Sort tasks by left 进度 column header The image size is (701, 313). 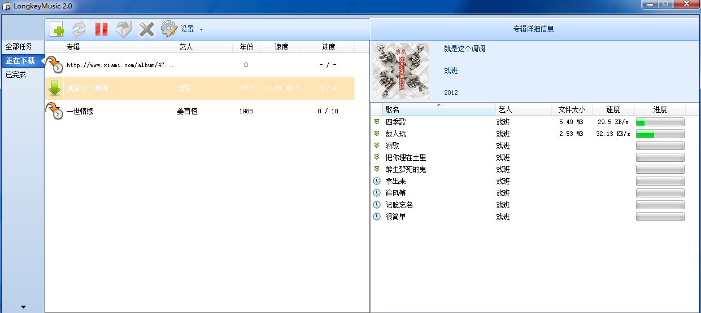pos(328,47)
